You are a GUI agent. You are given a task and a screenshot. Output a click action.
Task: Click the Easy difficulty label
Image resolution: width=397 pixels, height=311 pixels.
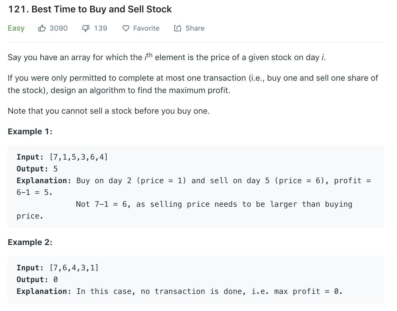(x=16, y=28)
